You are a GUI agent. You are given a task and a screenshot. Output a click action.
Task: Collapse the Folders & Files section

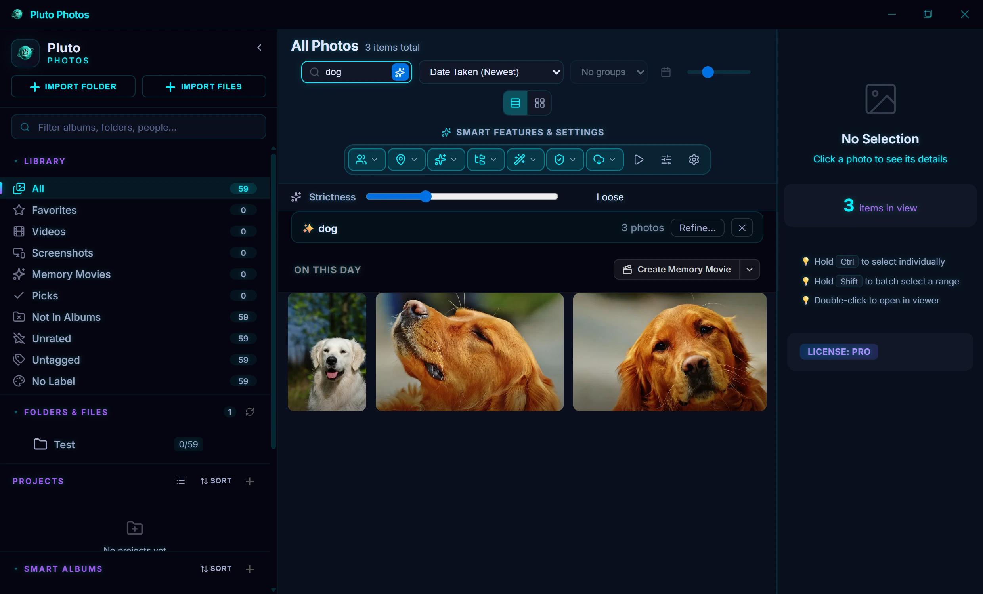coord(61,412)
